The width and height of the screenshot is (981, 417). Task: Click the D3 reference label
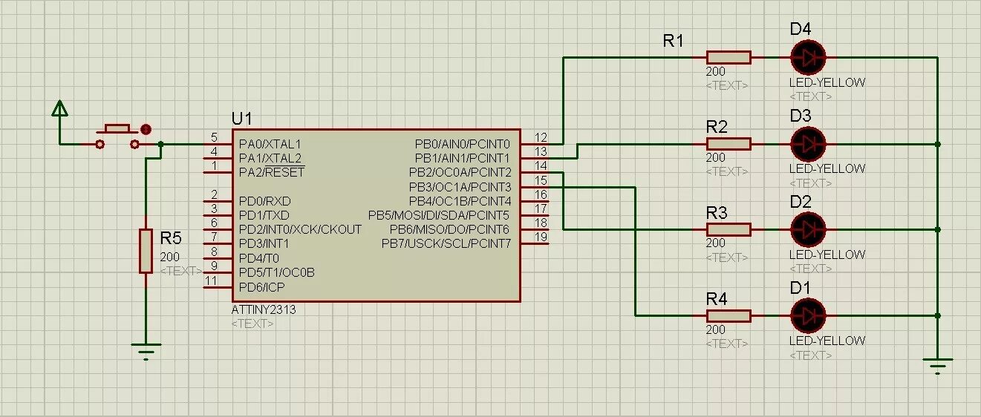pos(801,116)
